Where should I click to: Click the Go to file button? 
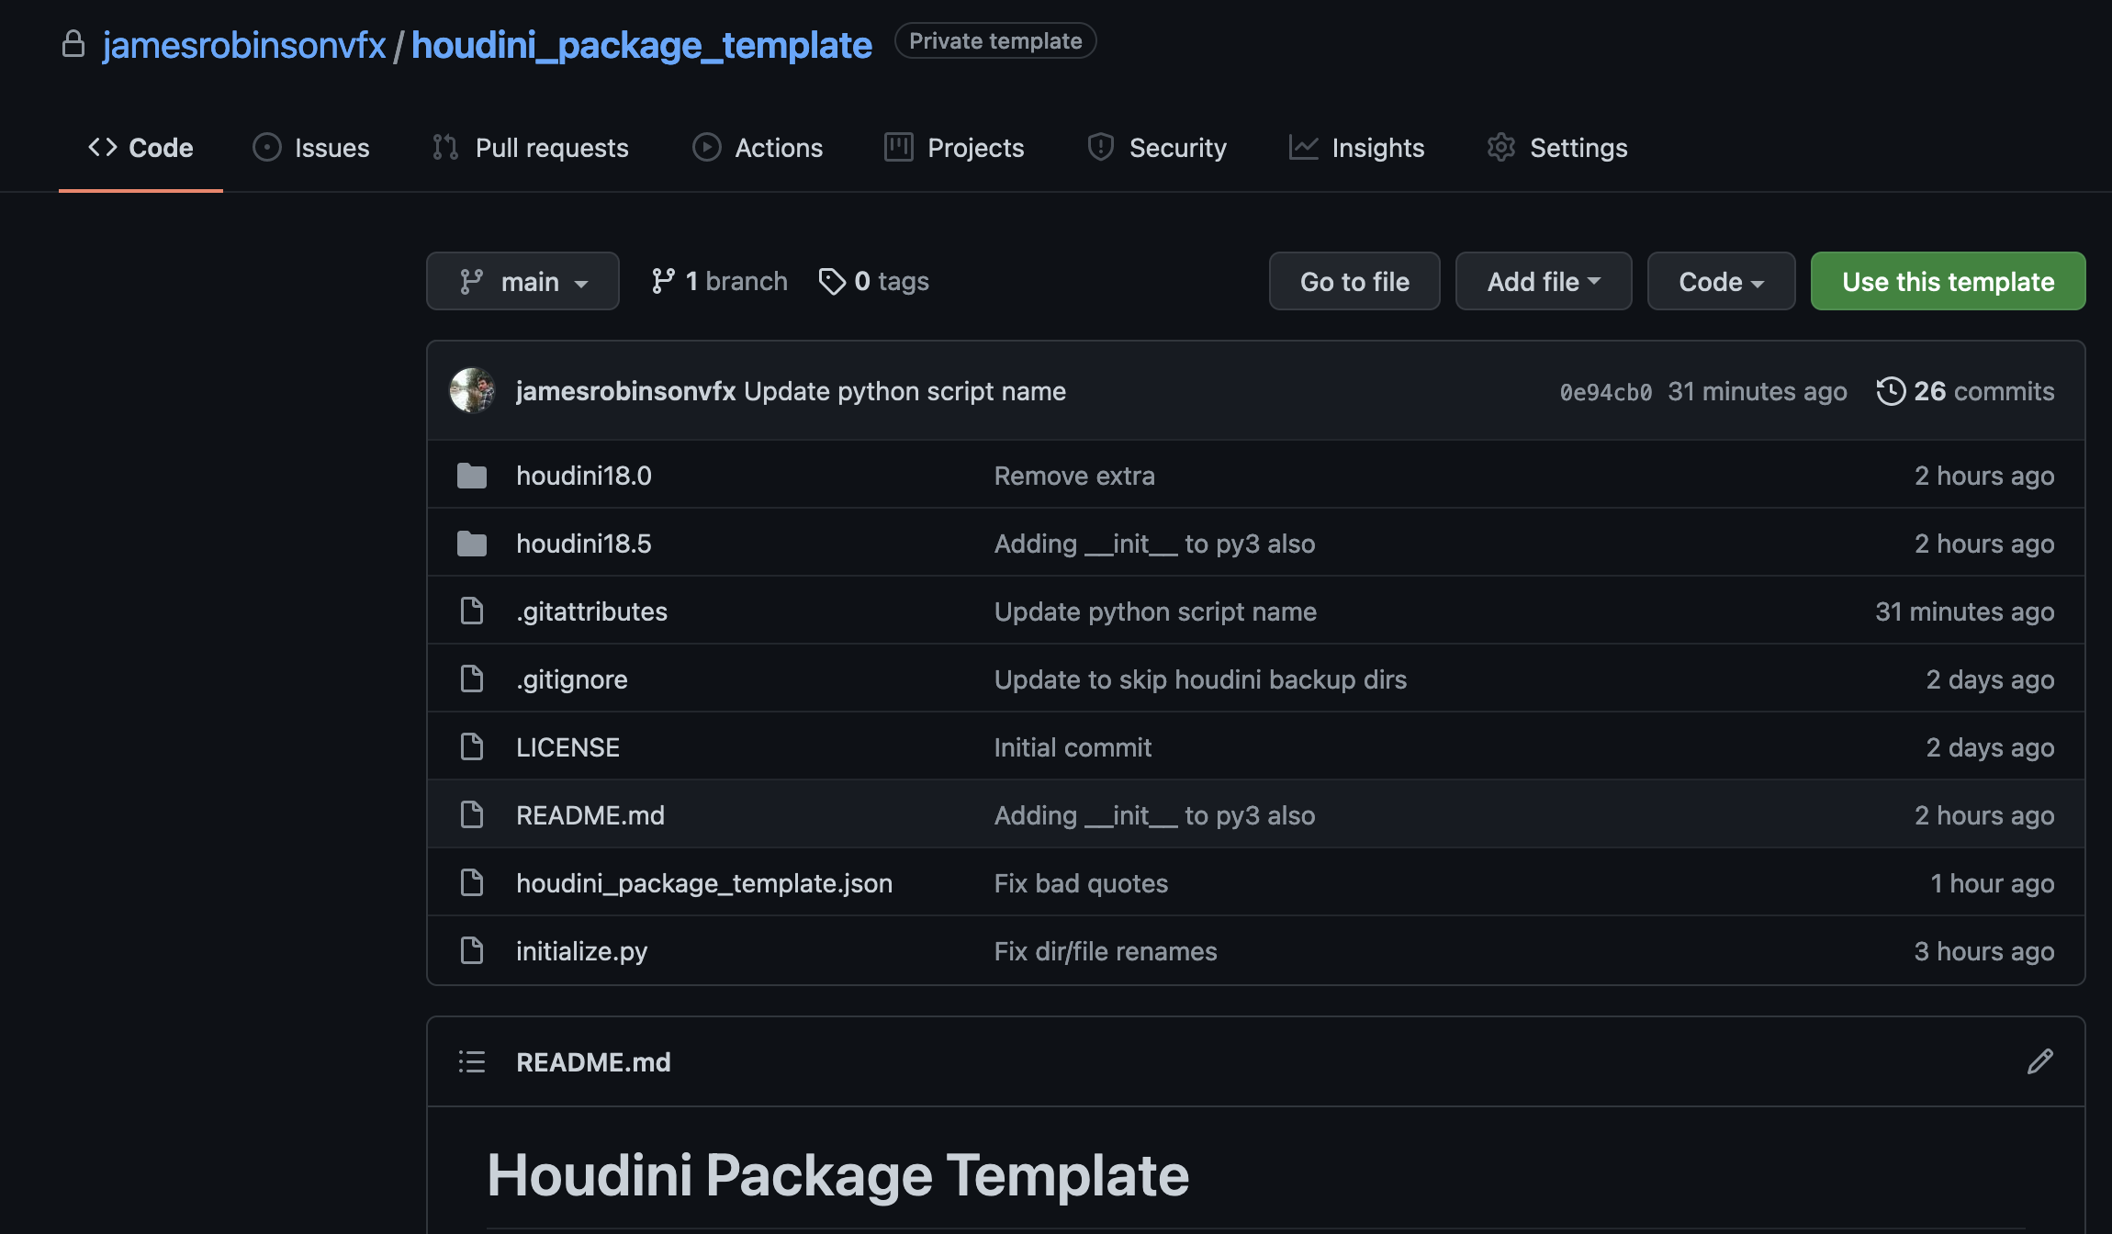coord(1354,281)
